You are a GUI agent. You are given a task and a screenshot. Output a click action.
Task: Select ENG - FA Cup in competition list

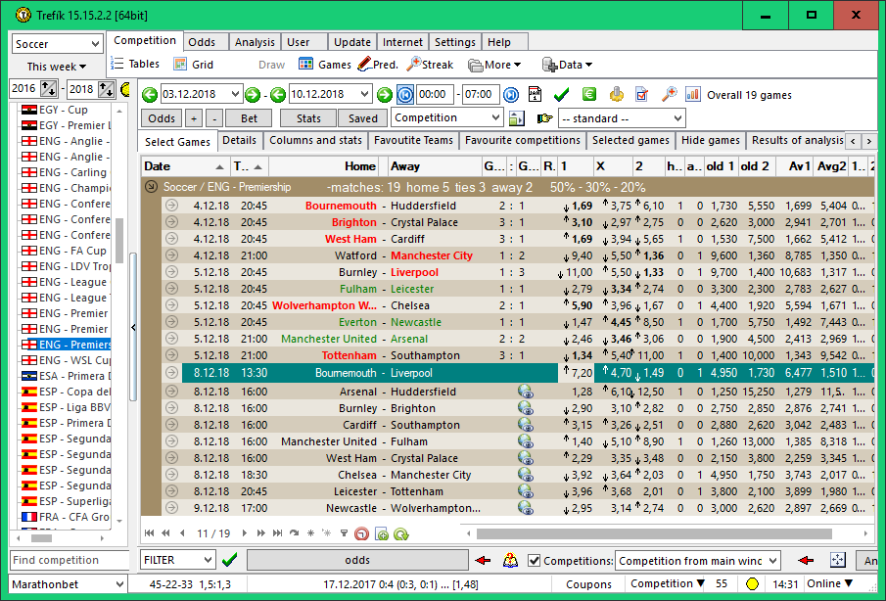71,251
